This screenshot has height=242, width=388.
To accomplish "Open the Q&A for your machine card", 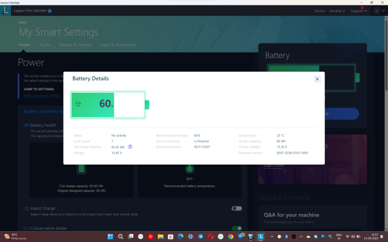I will tap(313, 218).
